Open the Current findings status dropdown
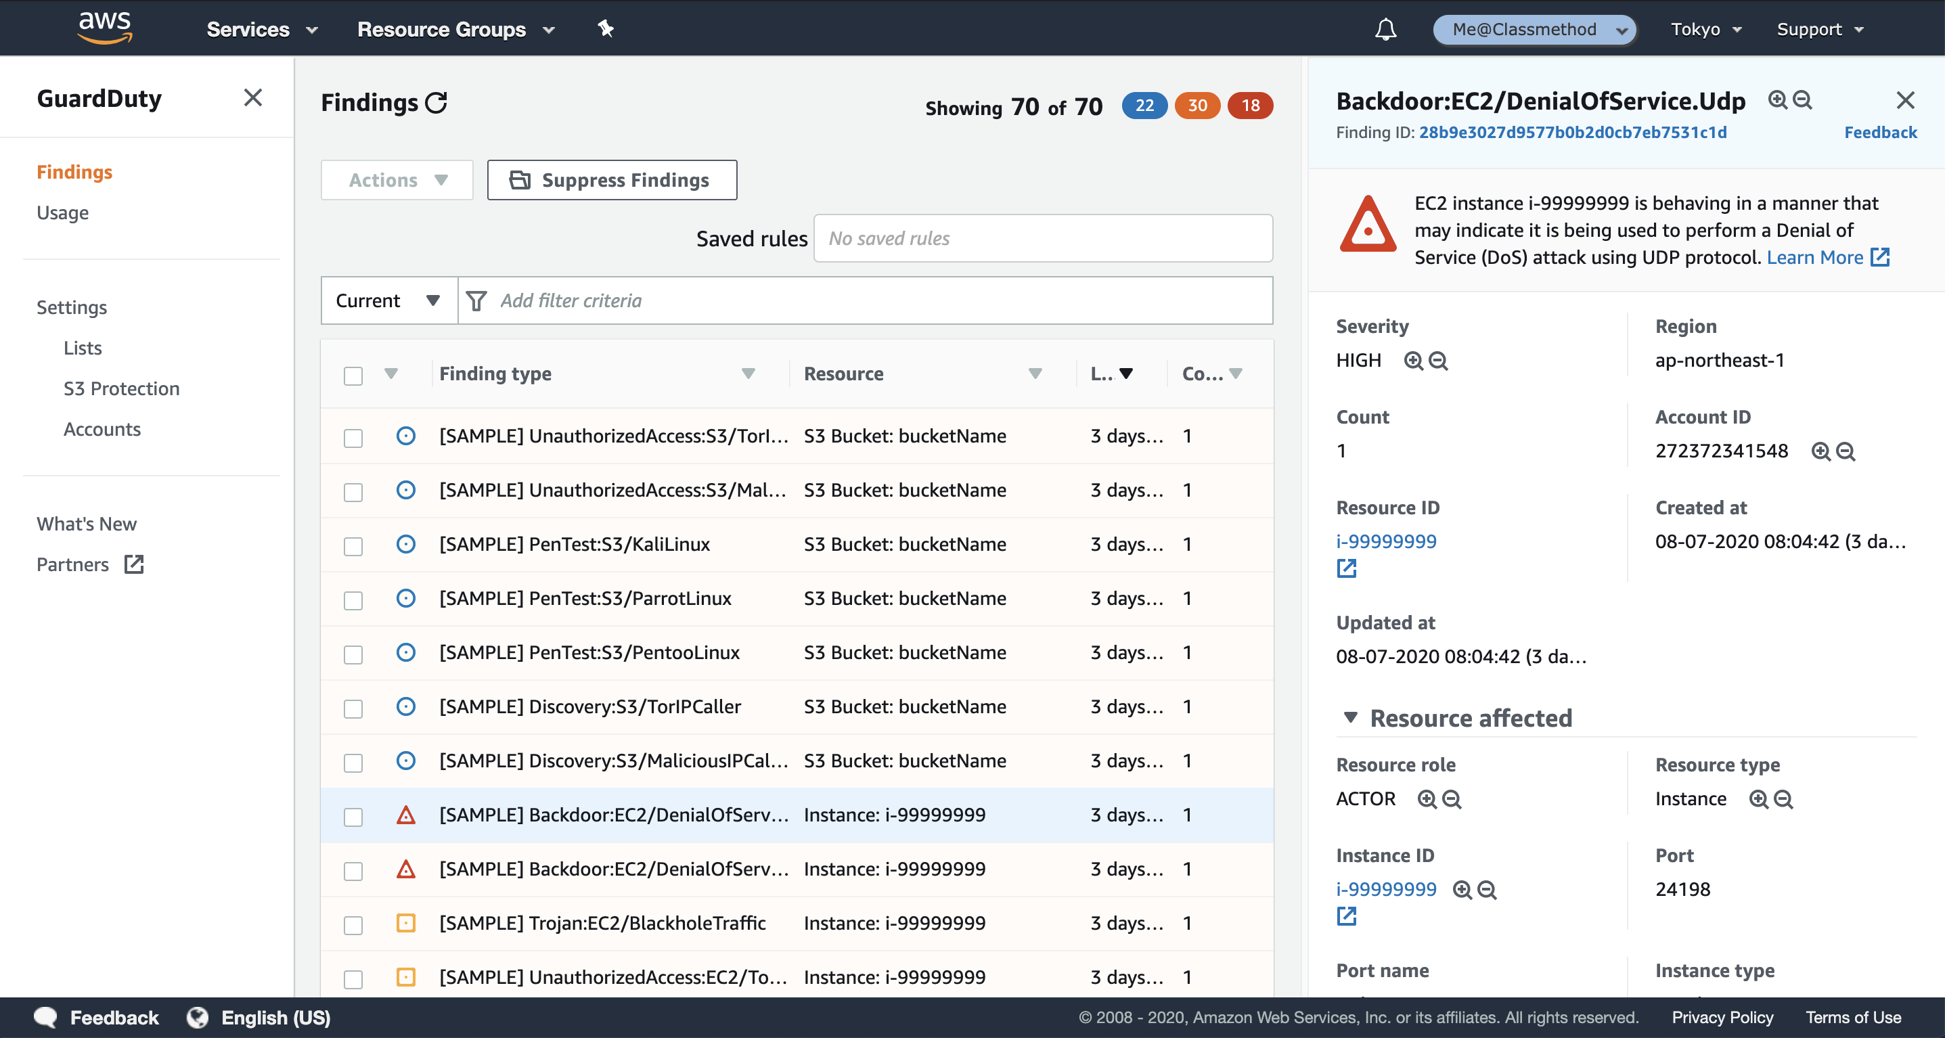This screenshot has width=1945, height=1038. tap(389, 300)
